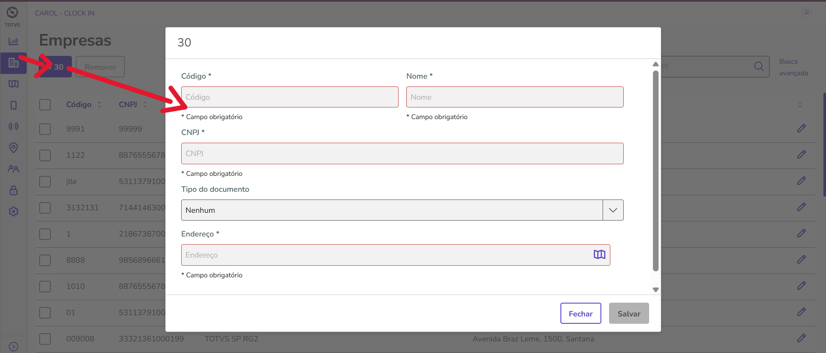Viewport: 826px width, 353px height.
Task: Click the map icon in Endereço field
Action: tap(599, 255)
